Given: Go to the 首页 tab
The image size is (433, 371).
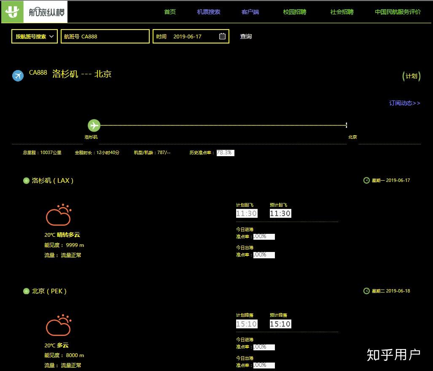Looking at the screenshot, I should tap(170, 12).
